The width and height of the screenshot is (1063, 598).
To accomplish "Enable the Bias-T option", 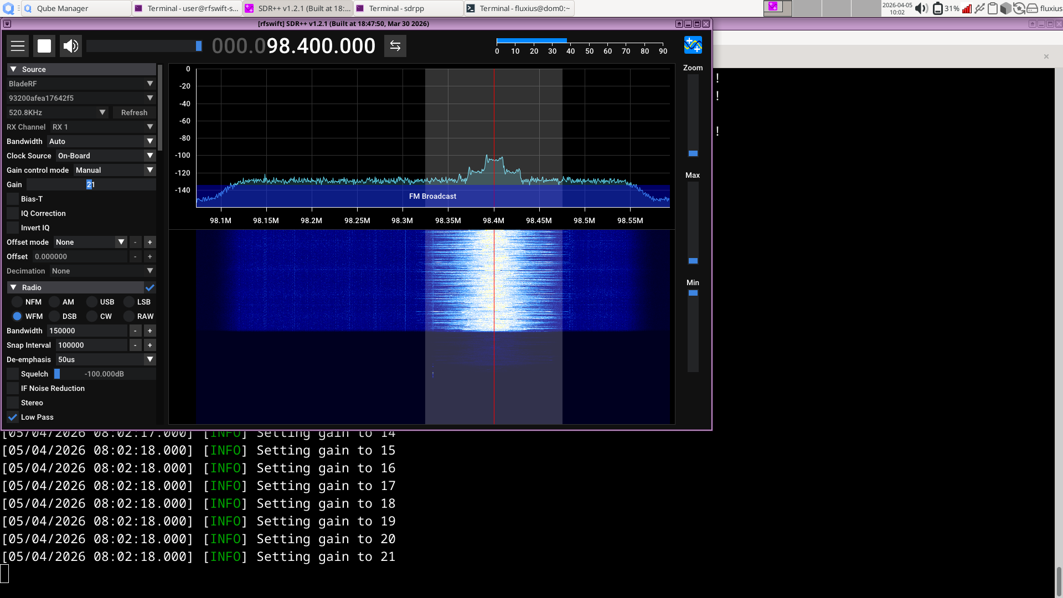I will coord(12,199).
